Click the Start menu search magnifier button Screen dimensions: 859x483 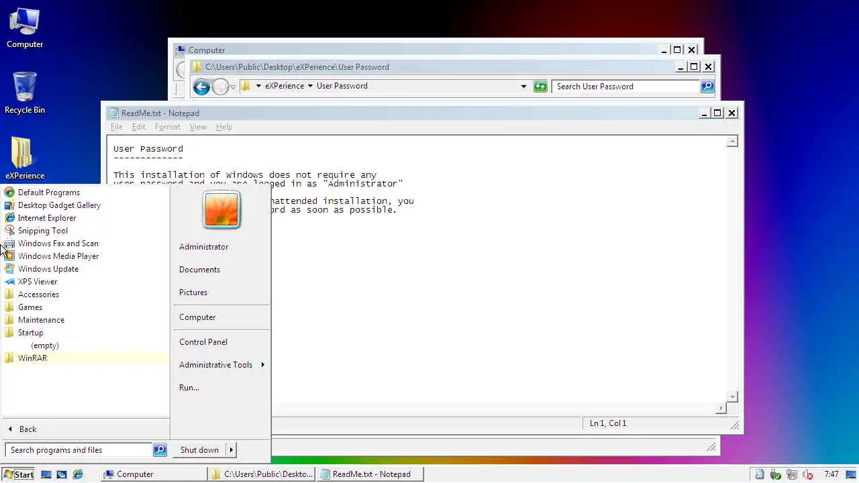point(160,450)
